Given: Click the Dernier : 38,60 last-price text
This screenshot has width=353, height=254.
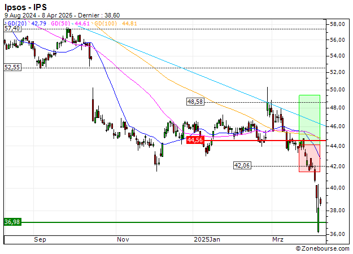Looking at the screenshot, I should 99,16.
